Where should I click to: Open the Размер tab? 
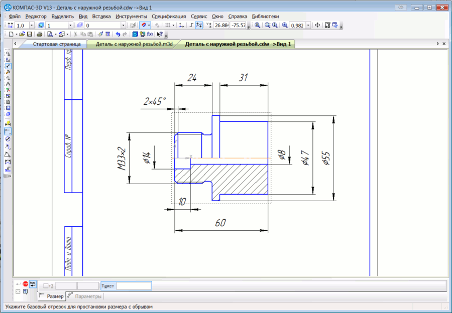52,296
